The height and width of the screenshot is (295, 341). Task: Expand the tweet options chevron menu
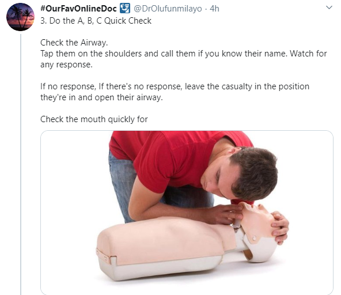click(329, 7)
